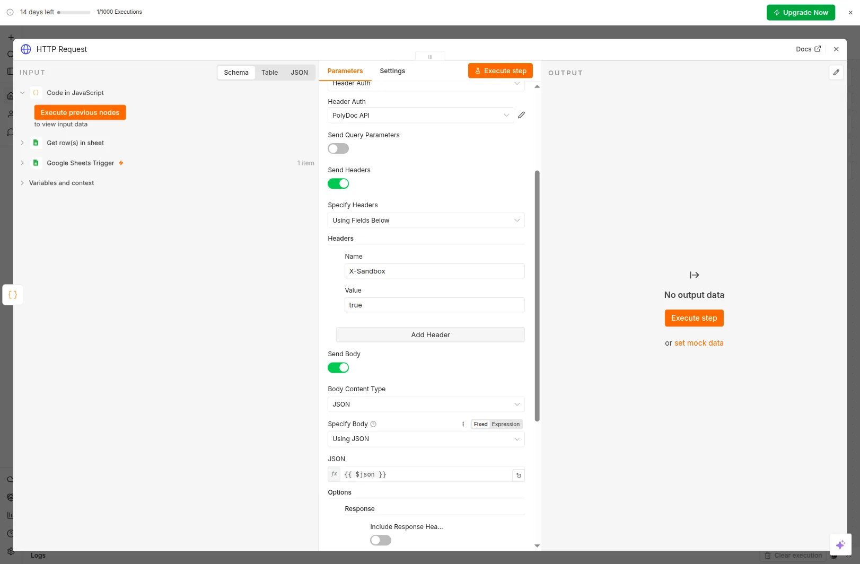This screenshot has width=860, height=564.
Task: Click the fx expression icon in JSON field
Action: (334, 474)
